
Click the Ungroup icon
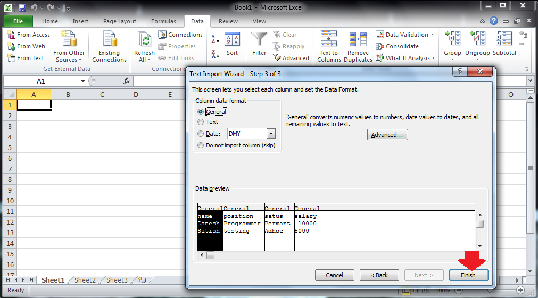[x=477, y=38]
